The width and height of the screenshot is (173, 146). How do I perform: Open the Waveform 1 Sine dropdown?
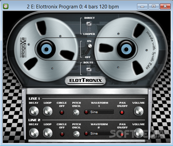pos(101,112)
